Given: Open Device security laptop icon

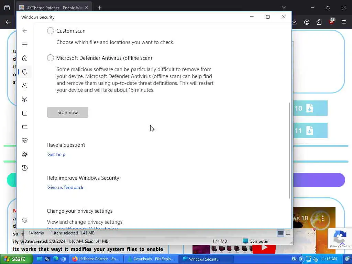Looking at the screenshot, I should tap(25, 127).
